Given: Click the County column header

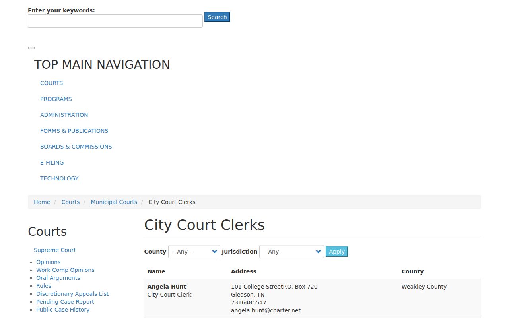Looking at the screenshot, I should click(412, 271).
